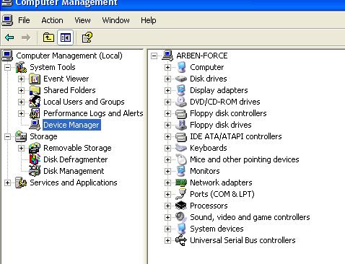
Task: Expand the Network adapters category
Action: [167, 182]
